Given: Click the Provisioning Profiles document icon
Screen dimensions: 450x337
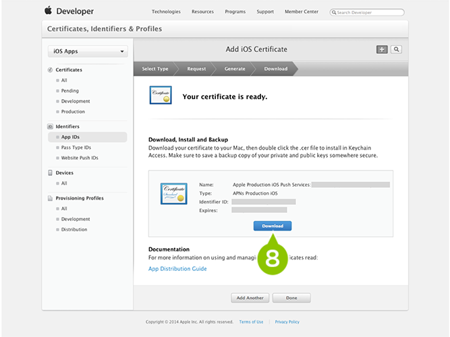Looking at the screenshot, I should point(50,198).
